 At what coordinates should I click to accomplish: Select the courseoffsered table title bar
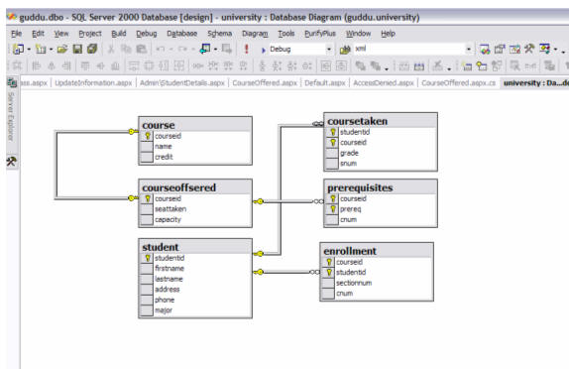(195, 187)
